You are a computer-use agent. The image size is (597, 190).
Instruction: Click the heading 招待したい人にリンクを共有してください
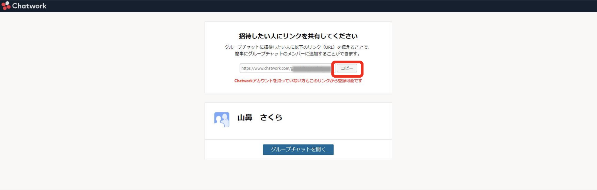coord(298,36)
